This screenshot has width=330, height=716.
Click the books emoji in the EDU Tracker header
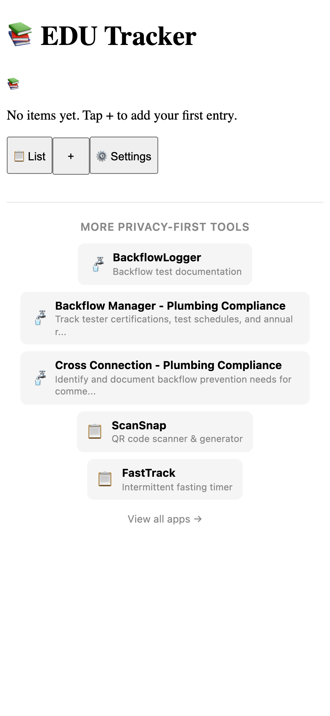(x=19, y=35)
